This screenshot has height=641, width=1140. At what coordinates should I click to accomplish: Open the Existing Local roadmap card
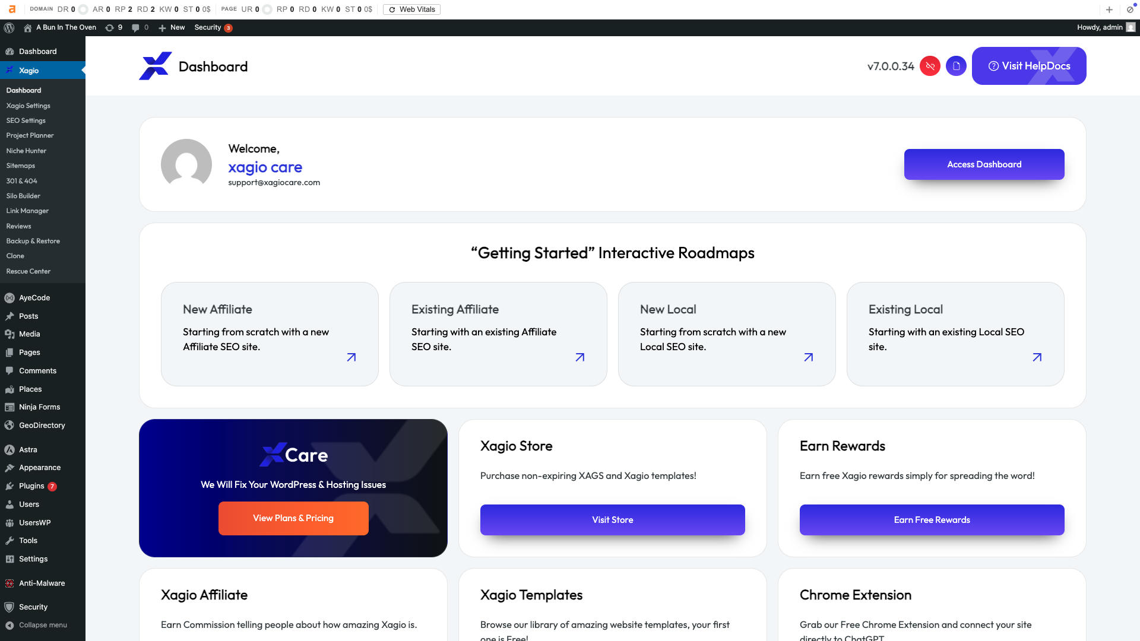[x=955, y=334]
